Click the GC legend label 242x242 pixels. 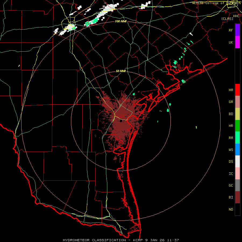(231, 185)
